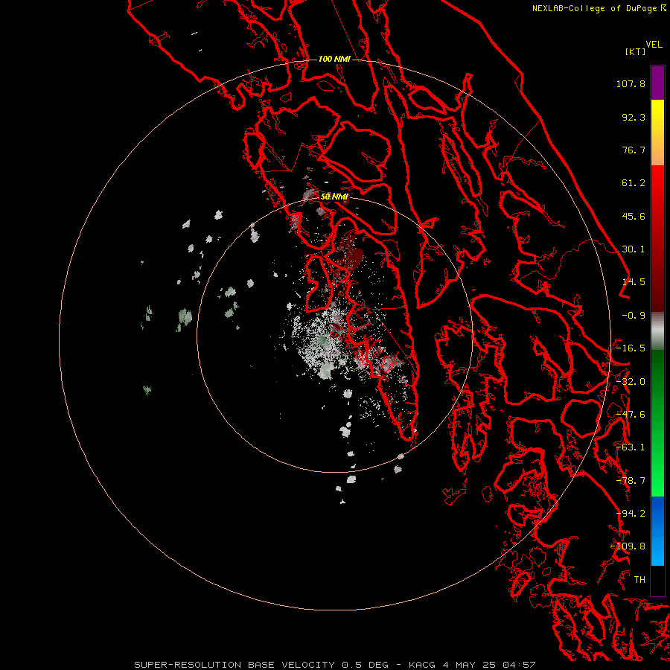Click the TH threshold label

pyautogui.click(x=639, y=580)
